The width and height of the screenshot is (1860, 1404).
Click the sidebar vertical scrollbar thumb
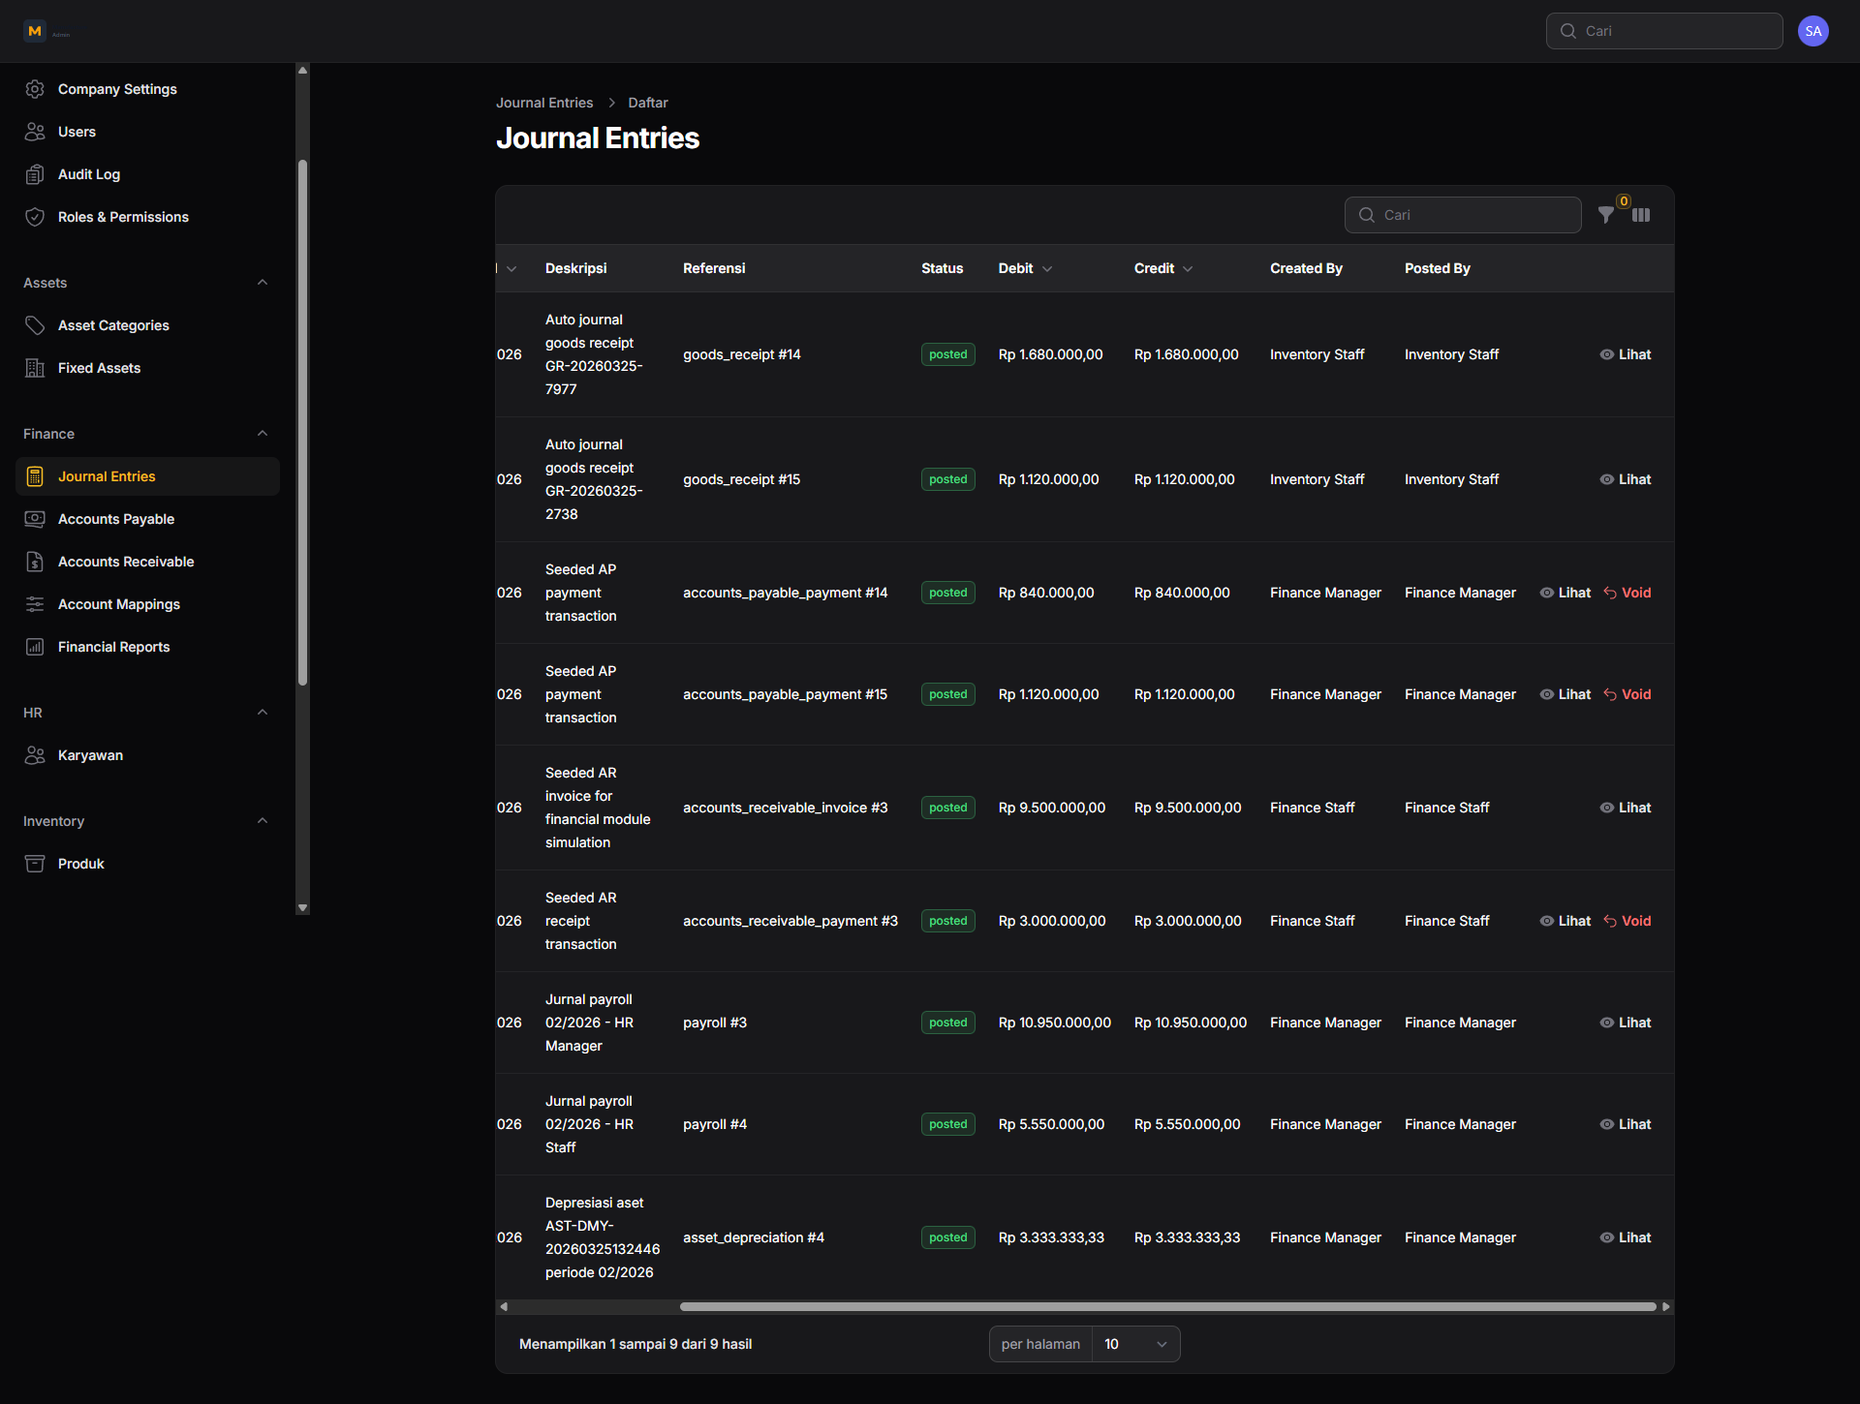pos(302,422)
